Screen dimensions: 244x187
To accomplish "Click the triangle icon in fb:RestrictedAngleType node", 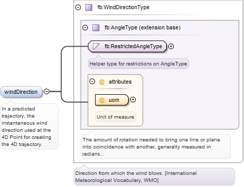I will tap(96, 46).
